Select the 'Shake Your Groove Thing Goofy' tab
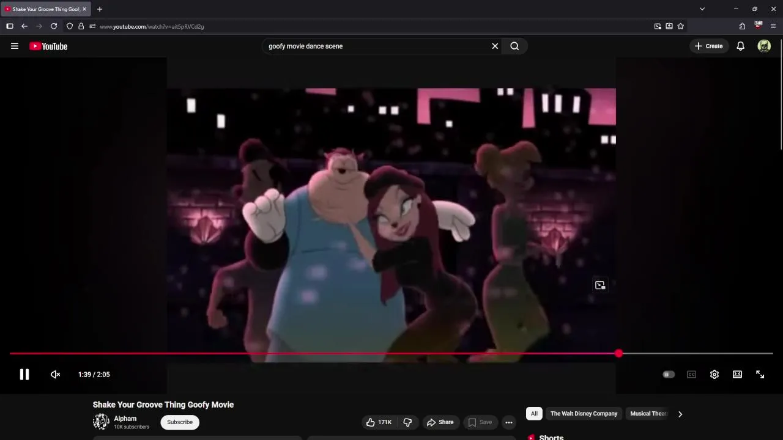This screenshot has width=783, height=440. coord(46,9)
